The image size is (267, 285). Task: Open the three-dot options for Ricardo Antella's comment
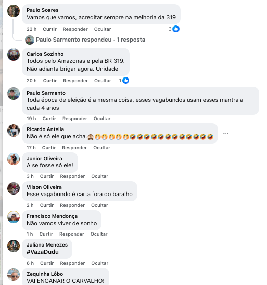[226, 134]
